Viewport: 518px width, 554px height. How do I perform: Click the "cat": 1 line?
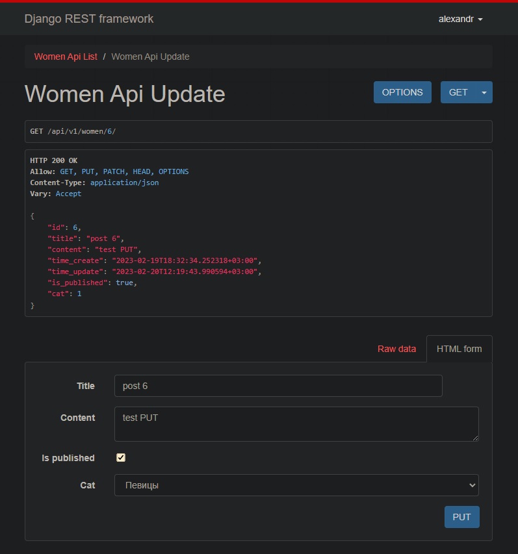[x=65, y=294]
